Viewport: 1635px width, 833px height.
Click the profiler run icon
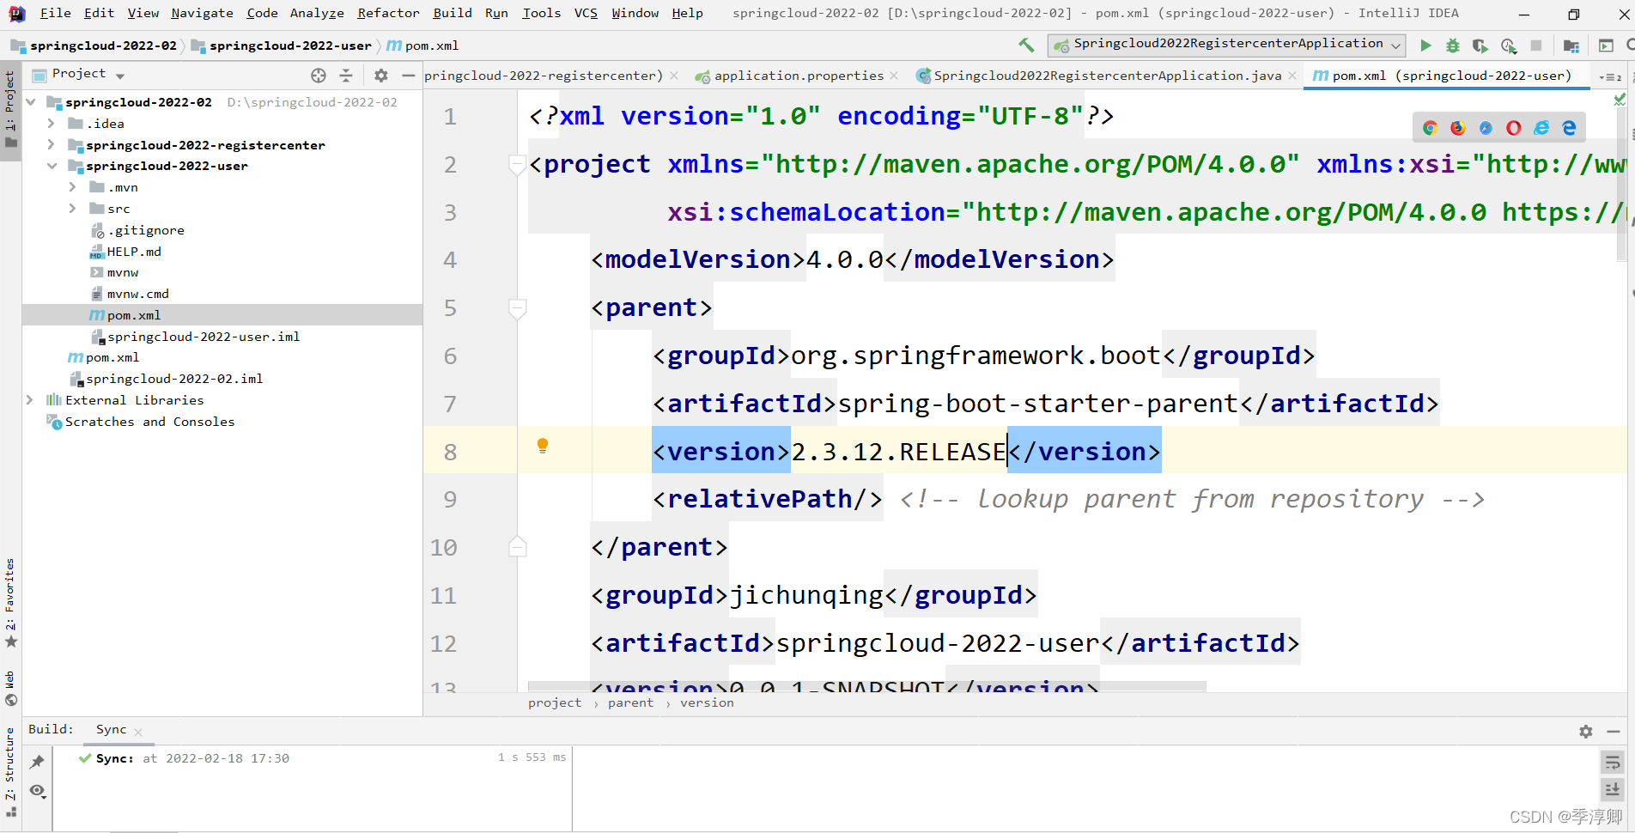(1509, 46)
